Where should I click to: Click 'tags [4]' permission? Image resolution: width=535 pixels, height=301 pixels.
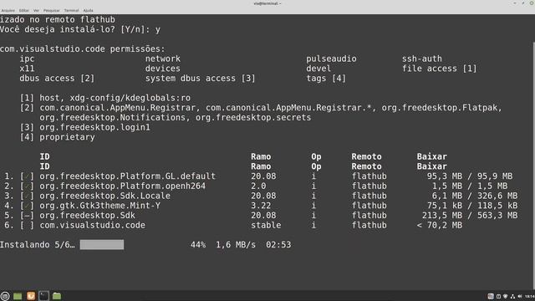pos(326,79)
